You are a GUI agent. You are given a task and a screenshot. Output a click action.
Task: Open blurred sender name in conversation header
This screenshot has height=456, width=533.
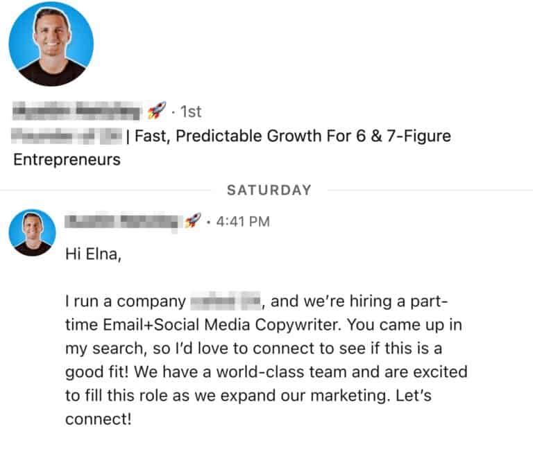click(x=76, y=111)
